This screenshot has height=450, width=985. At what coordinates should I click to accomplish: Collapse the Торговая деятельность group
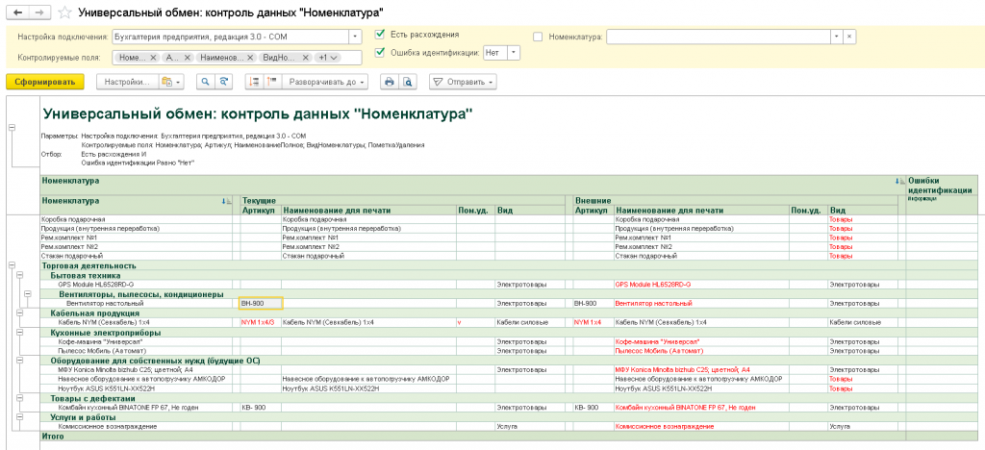12,265
